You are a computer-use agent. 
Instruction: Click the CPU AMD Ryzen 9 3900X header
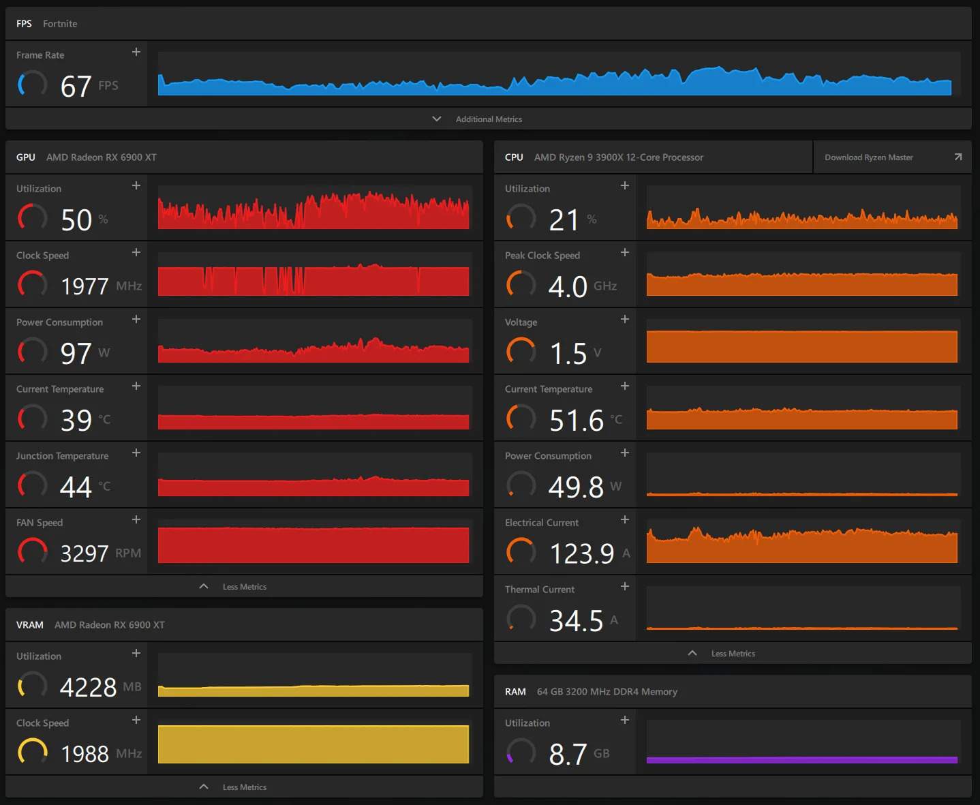click(x=653, y=157)
